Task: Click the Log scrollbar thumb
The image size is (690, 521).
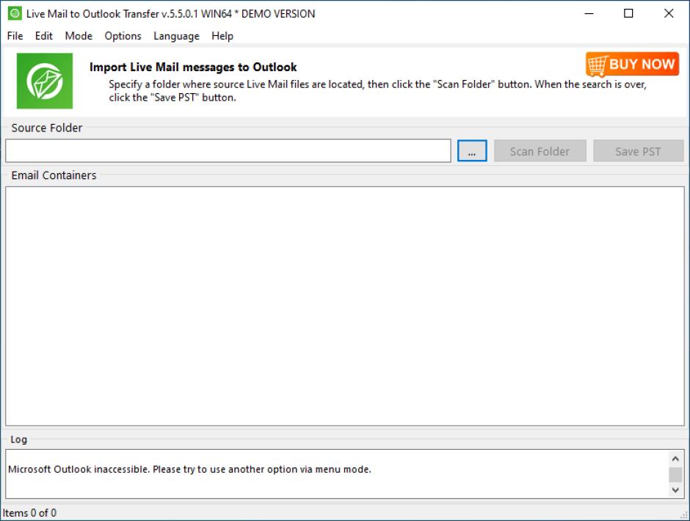Action: coord(675,475)
